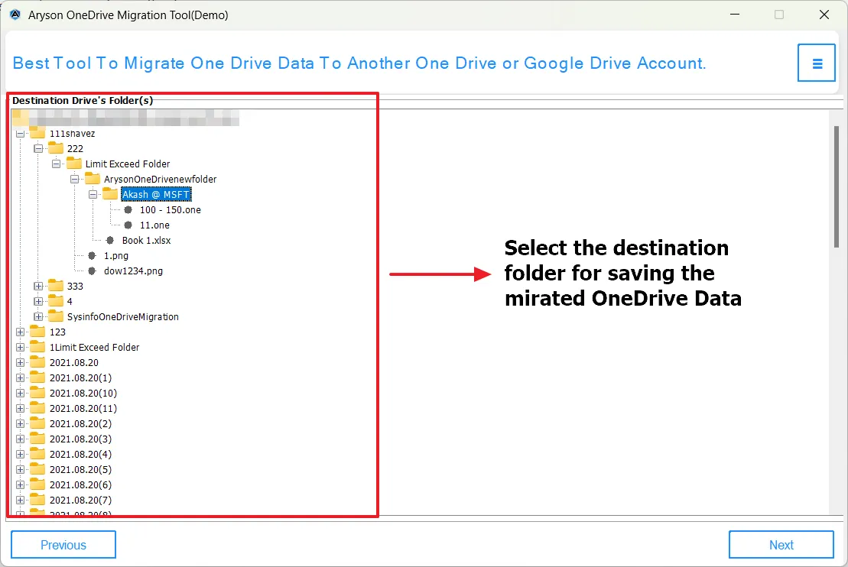Expand the 123 folder node
848x567 pixels.
coord(21,332)
